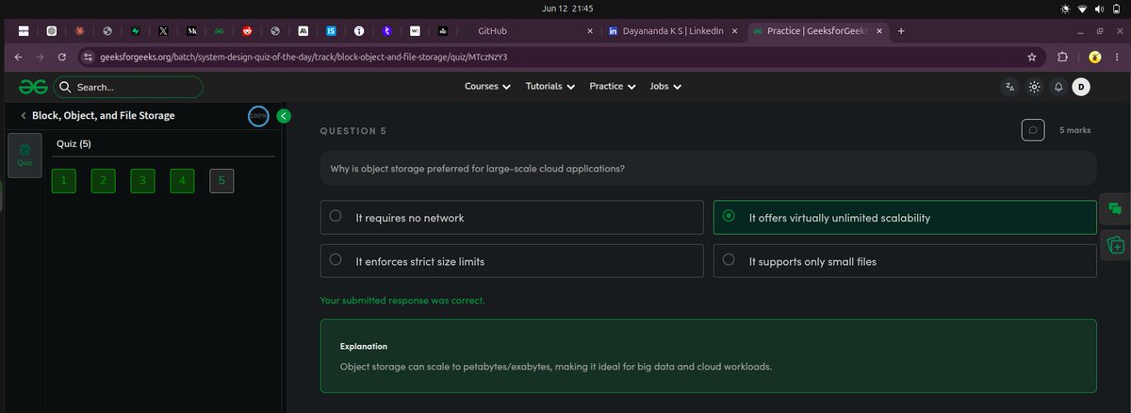Go to quiz question 5
Screen dimensions: 1131x413
[221, 181]
